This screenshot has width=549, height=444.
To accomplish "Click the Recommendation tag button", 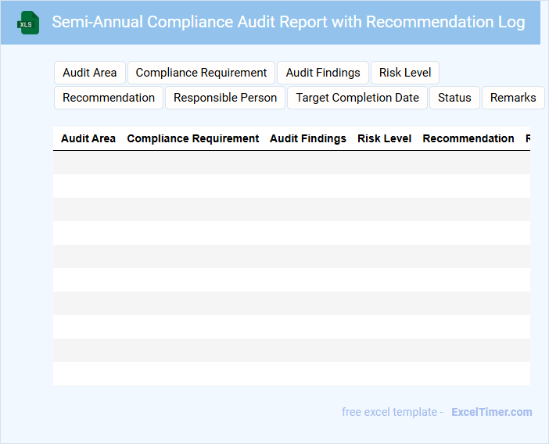I will pyautogui.click(x=109, y=98).
